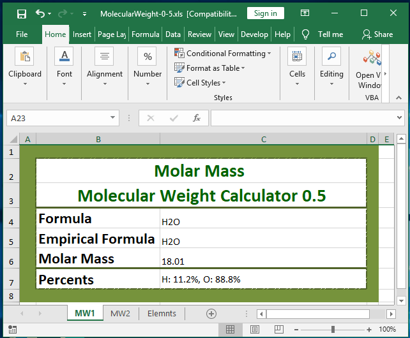Screen dimensions: 410x338
Task: Click the formula bar input field
Action: [x=303, y=118]
